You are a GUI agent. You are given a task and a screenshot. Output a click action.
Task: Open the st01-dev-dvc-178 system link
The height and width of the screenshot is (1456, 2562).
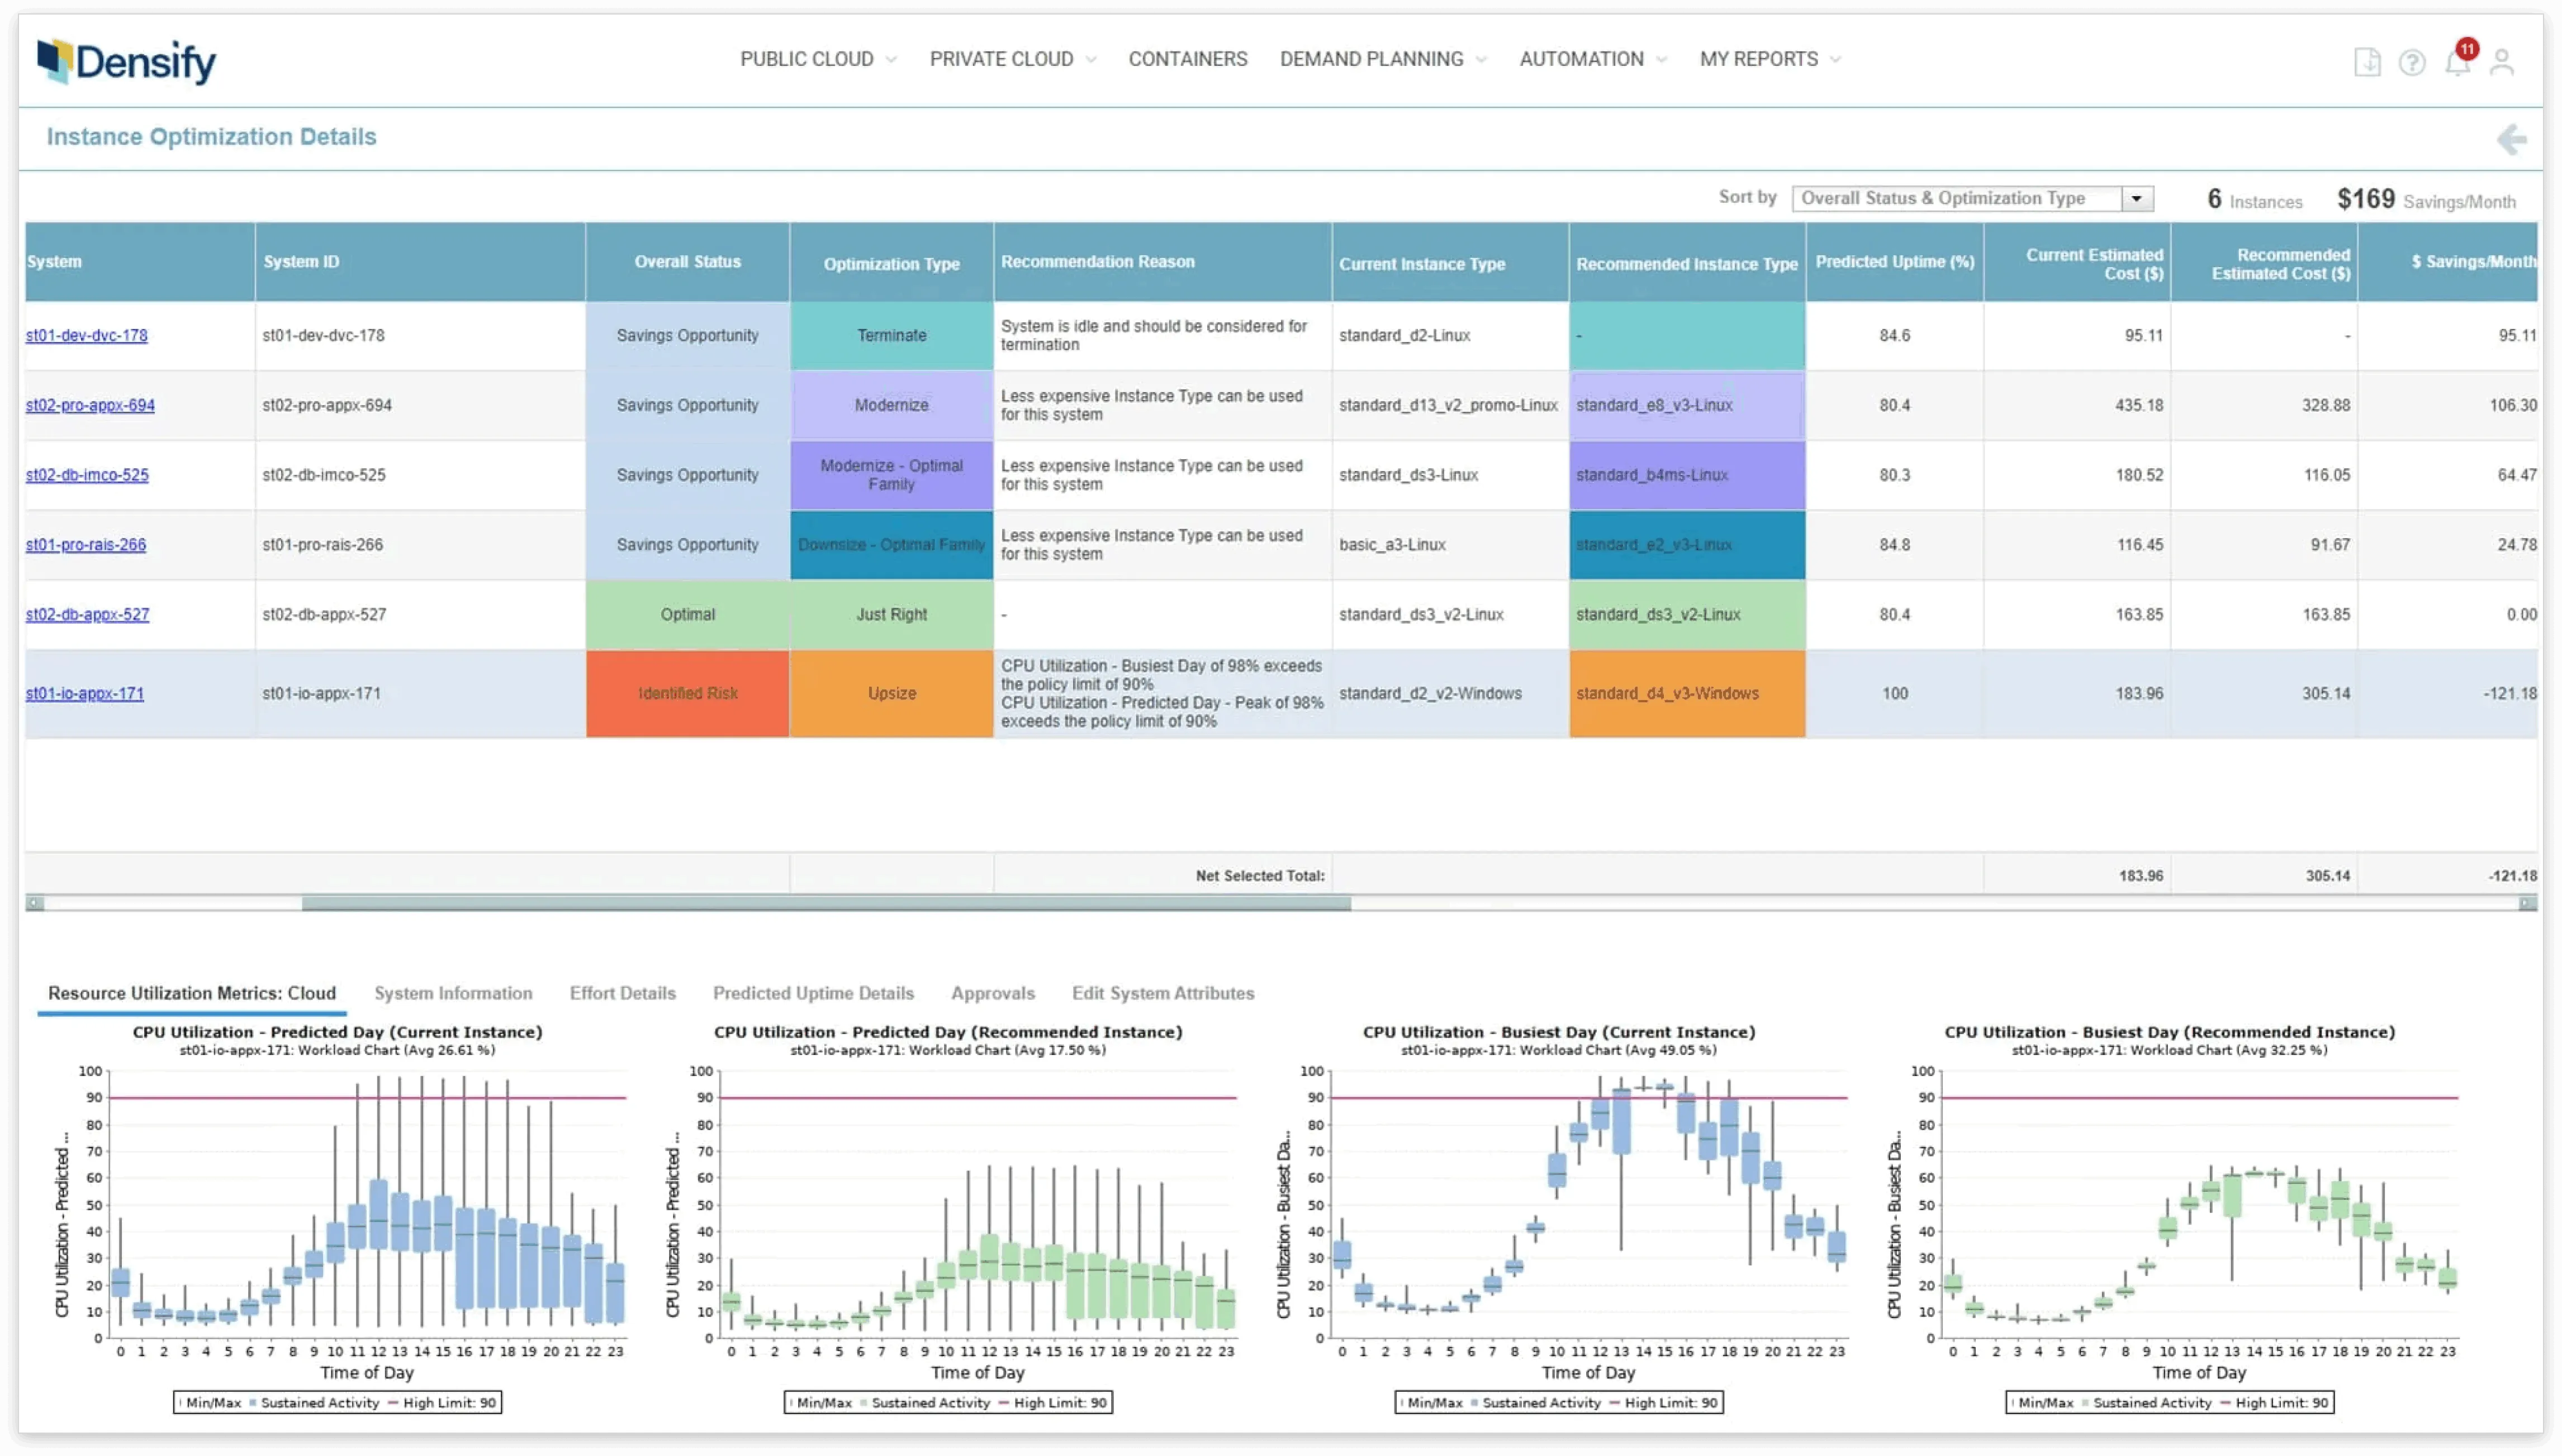click(87, 335)
